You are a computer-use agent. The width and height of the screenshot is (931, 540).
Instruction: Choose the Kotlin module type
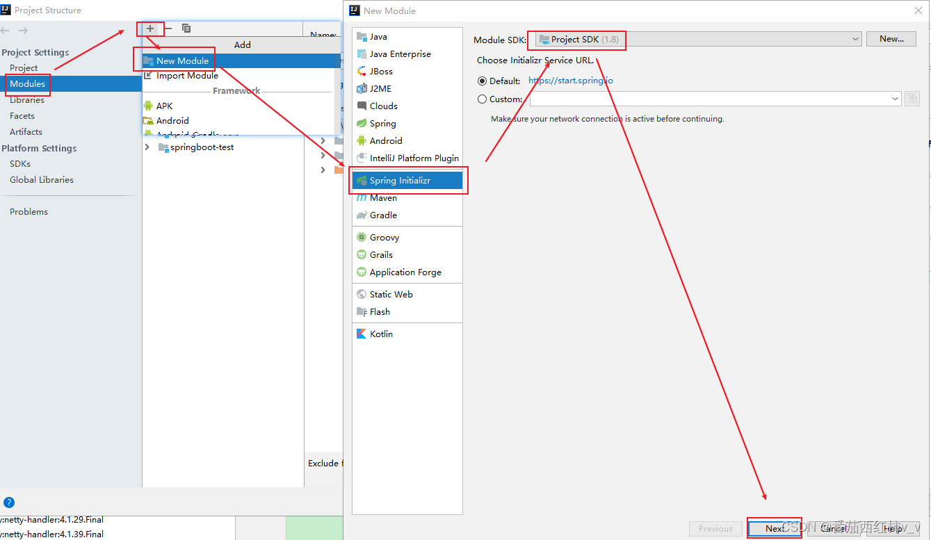(x=407, y=334)
